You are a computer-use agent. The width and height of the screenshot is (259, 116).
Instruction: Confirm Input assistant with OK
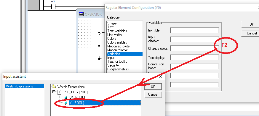pyautogui.click(x=153, y=87)
